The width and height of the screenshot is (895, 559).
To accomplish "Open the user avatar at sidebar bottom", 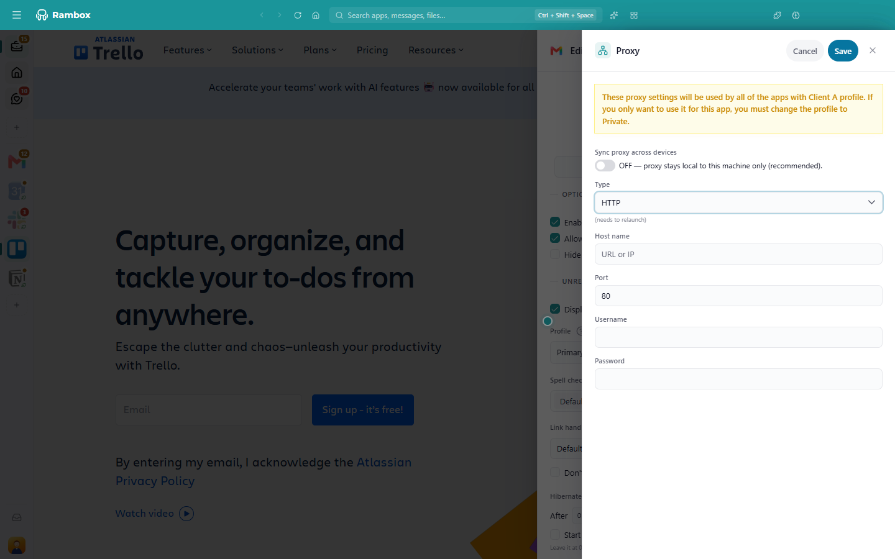I will pyautogui.click(x=17, y=545).
